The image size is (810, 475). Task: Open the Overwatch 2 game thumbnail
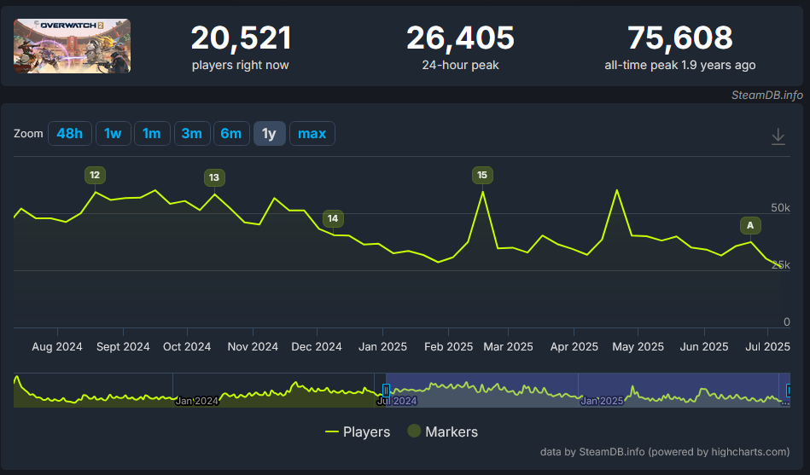(x=72, y=46)
